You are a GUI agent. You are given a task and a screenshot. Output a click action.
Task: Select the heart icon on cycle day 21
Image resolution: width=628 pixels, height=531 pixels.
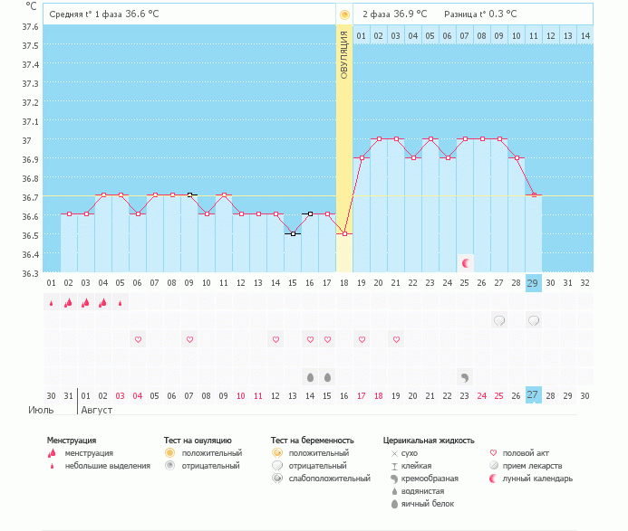[x=396, y=339]
